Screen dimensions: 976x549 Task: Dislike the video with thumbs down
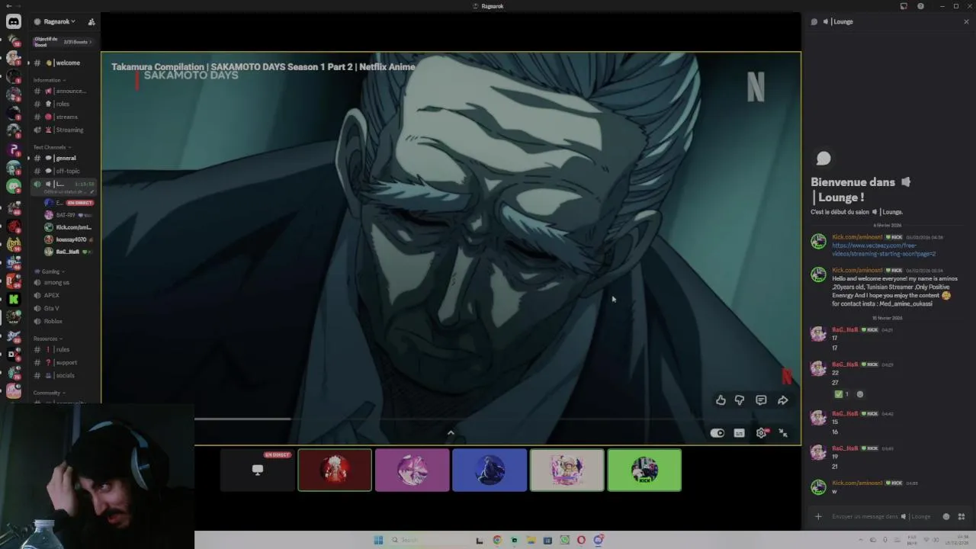tap(740, 400)
